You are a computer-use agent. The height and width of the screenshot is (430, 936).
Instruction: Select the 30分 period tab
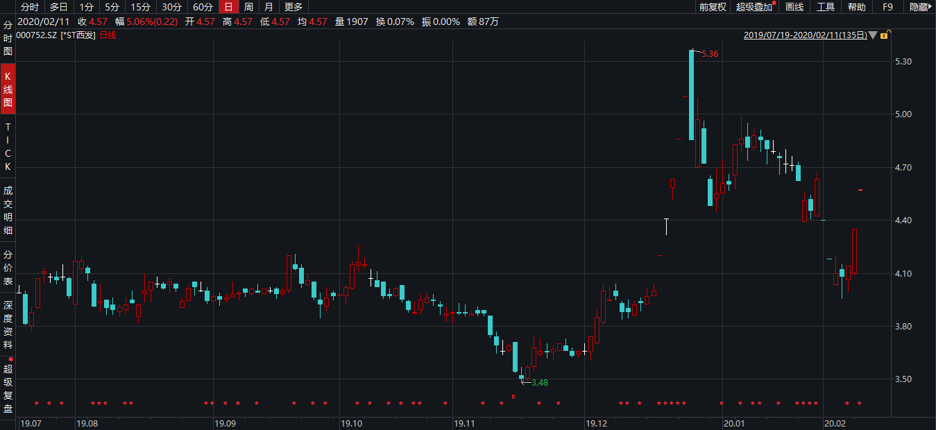171,7
